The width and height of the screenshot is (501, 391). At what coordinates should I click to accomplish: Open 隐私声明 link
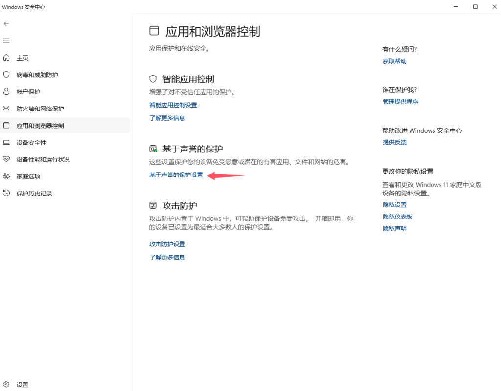click(x=394, y=228)
